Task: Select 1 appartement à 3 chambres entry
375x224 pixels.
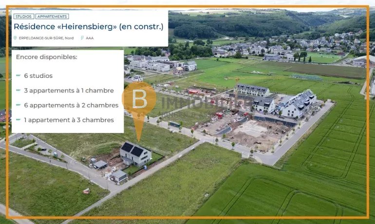Action: [69, 120]
